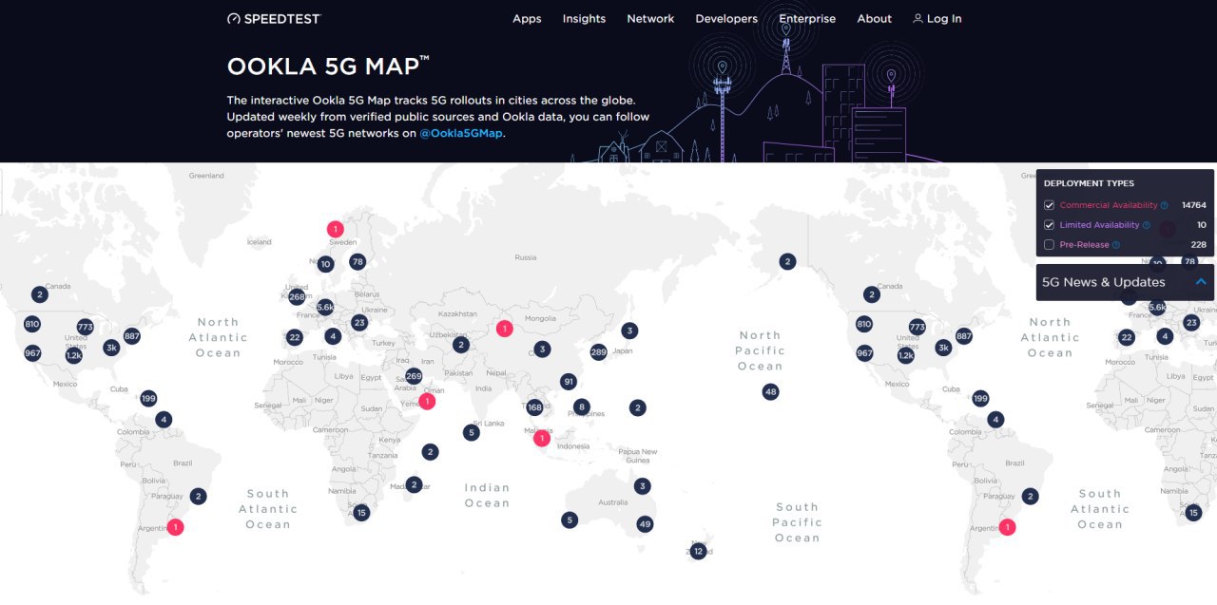Uncheck the Commercial Availability checkbox
Screen dimensions: 1217x605
tap(1049, 205)
